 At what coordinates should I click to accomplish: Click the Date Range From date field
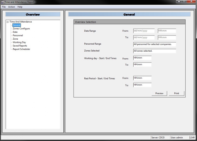pyautogui.click(x=144, y=31)
